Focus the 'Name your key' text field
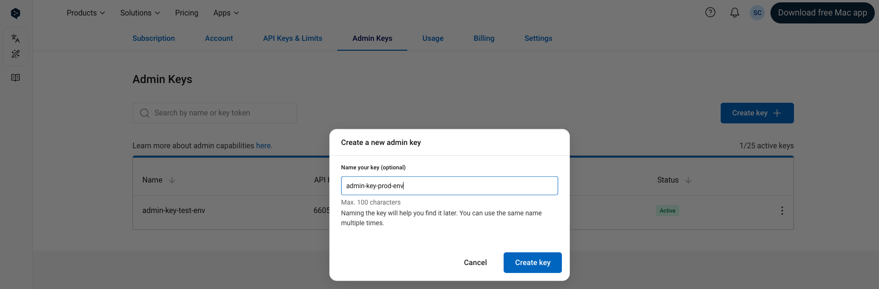This screenshot has width=879, height=289. pyautogui.click(x=450, y=186)
